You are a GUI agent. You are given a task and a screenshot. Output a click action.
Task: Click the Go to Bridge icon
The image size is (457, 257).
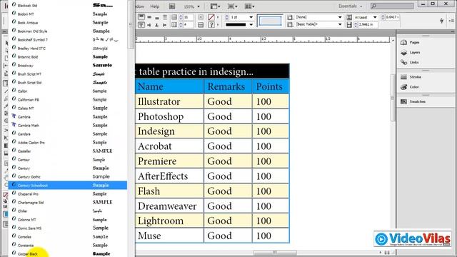pyautogui.click(x=172, y=6)
